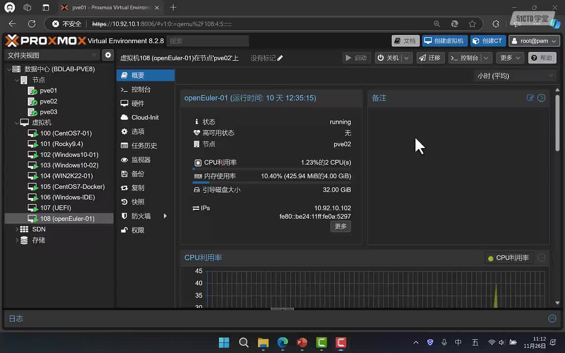The height and width of the screenshot is (353, 565).
Task: Open 选项 menu item
Action: 145,131
